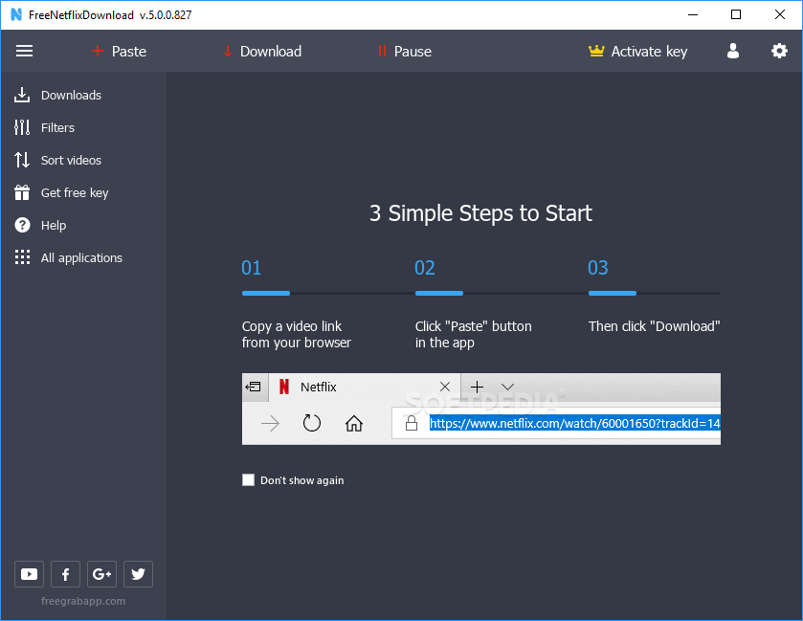Click the Activate key button

click(x=637, y=51)
